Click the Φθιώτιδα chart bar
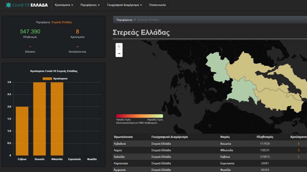 pyautogui.click(x=57, y=119)
